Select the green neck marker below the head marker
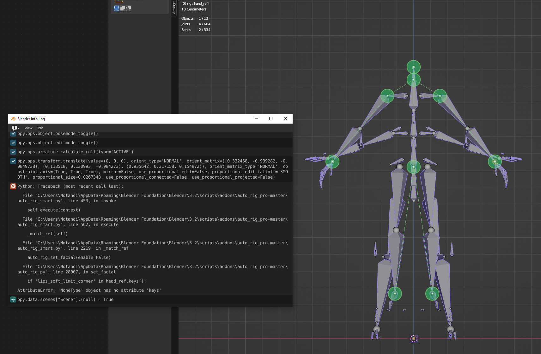The image size is (541, 354). point(414,80)
